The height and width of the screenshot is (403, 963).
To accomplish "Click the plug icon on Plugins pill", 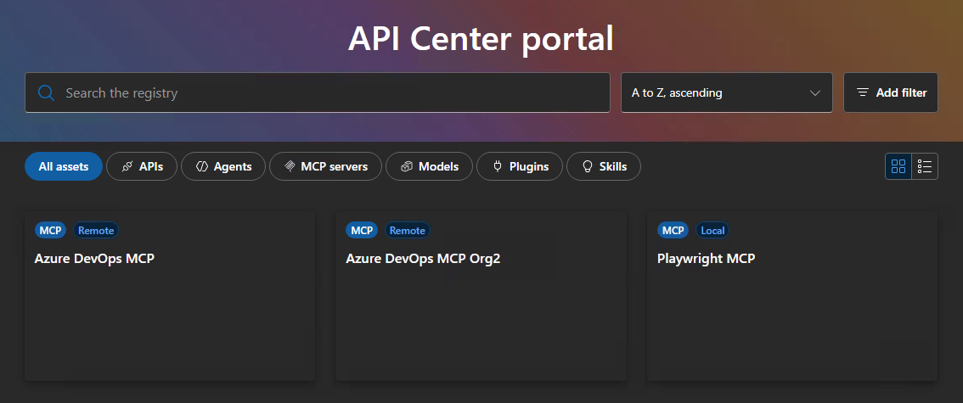I will [498, 166].
